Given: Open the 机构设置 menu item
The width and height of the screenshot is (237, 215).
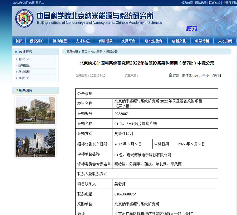Looking at the screenshot, I should pos(60,41).
